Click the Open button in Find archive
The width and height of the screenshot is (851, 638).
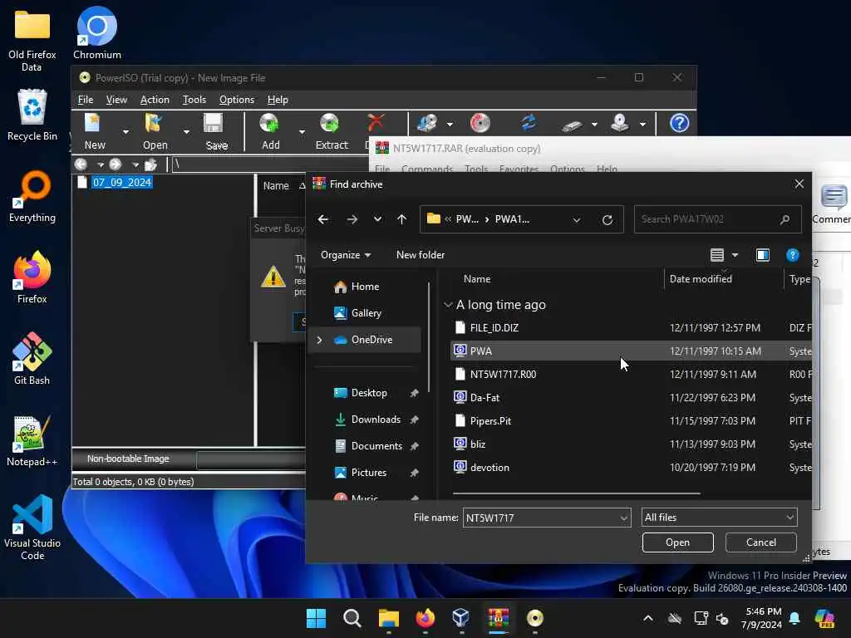click(678, 542)
